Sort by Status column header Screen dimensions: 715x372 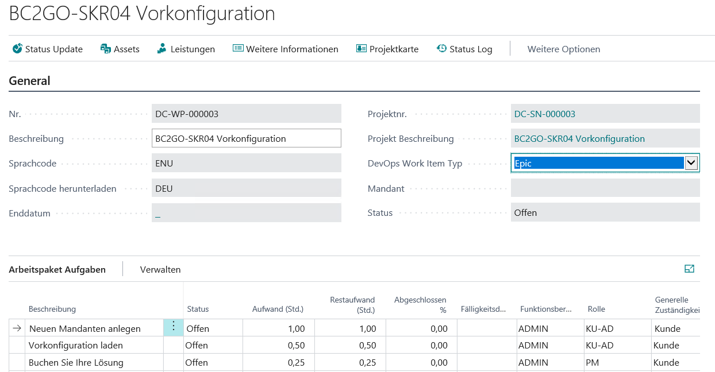(x=198, y=309)
